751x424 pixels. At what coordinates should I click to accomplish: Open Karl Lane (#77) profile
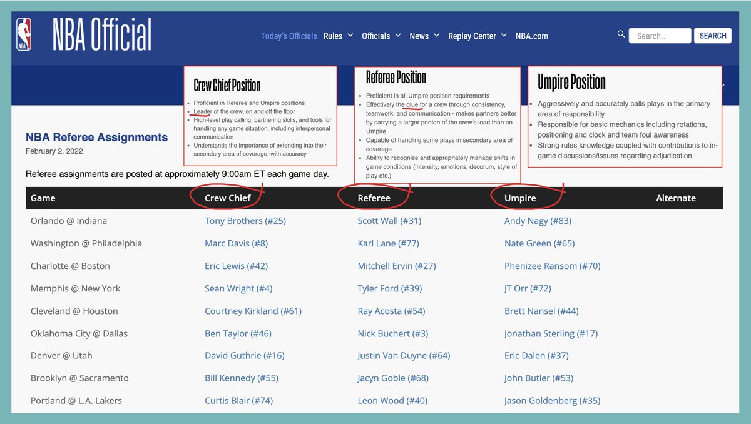point(388,243)
